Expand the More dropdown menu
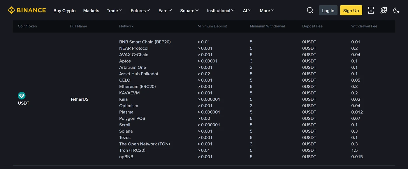Viewport: 408px width, 169px height. pyautogui.click(x=267, y=10)
